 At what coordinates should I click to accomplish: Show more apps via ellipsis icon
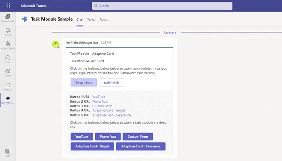pos(8,114)
